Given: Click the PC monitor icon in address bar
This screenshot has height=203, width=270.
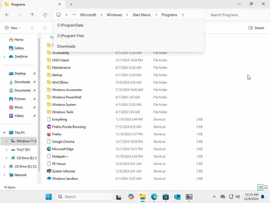Looking at the screenshot, I should 59,15.
